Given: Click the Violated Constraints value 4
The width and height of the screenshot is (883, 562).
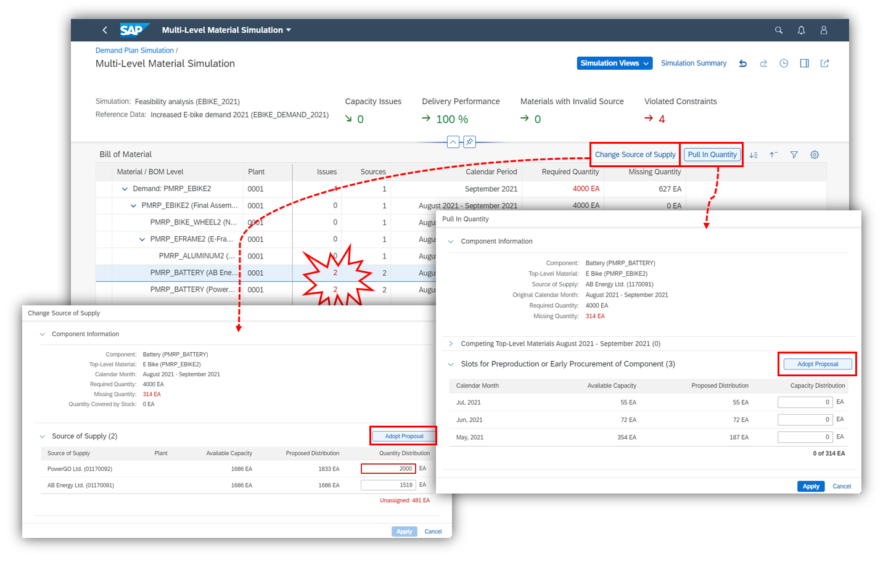Looking at the screenshot, I should (662, 119).
